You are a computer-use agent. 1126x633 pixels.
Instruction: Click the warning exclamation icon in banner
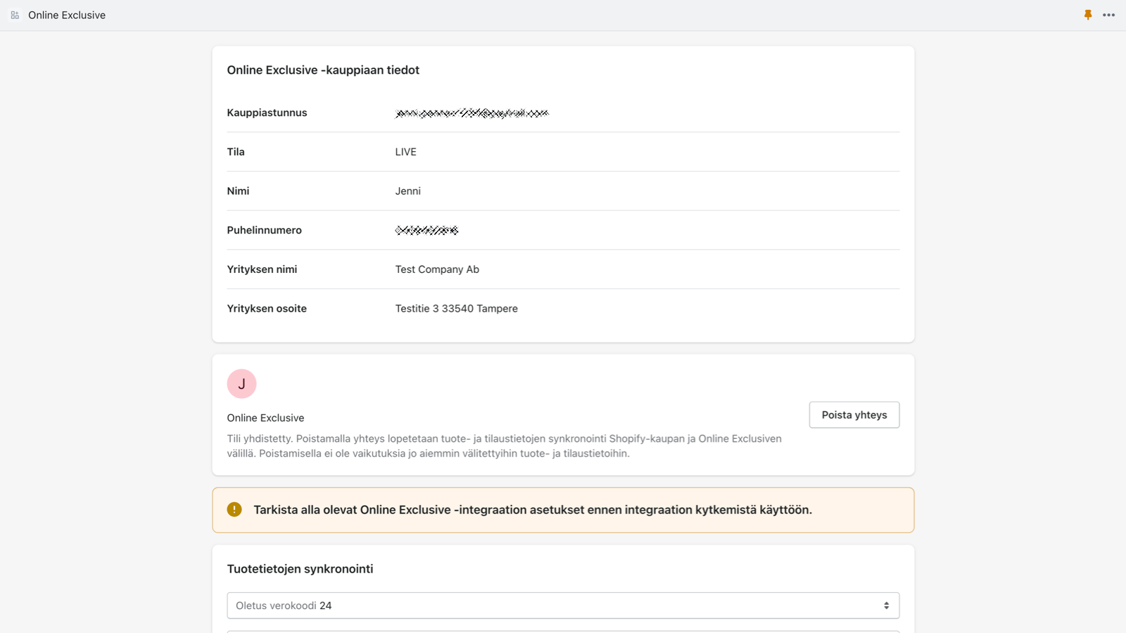[234, 509]
